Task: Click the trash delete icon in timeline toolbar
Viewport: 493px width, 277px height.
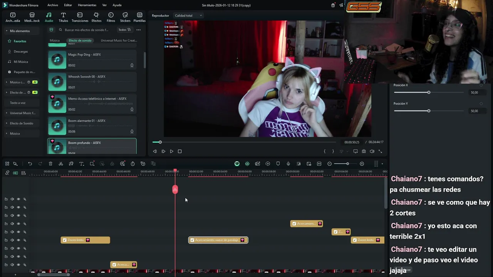Action: click(x=50, y=164)
